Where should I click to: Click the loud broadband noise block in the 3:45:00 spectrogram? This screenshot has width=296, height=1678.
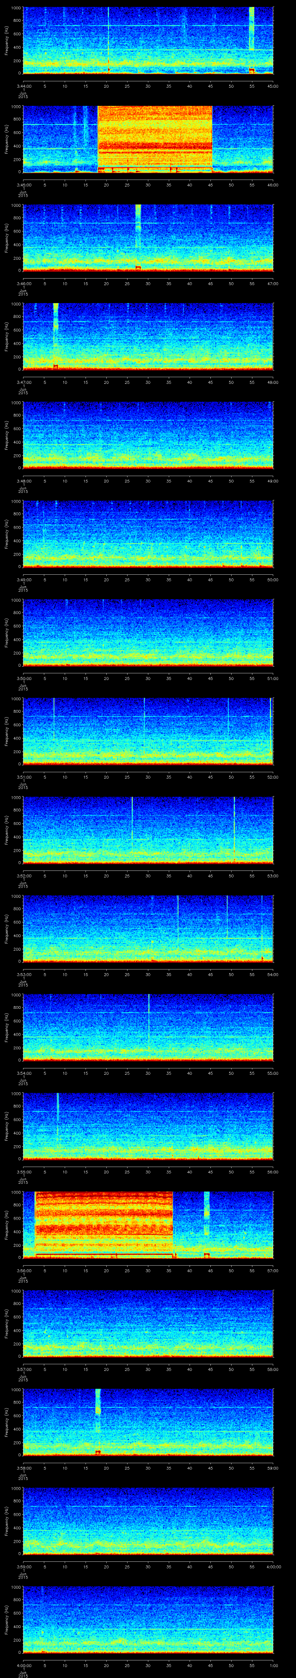coord(155,139)
